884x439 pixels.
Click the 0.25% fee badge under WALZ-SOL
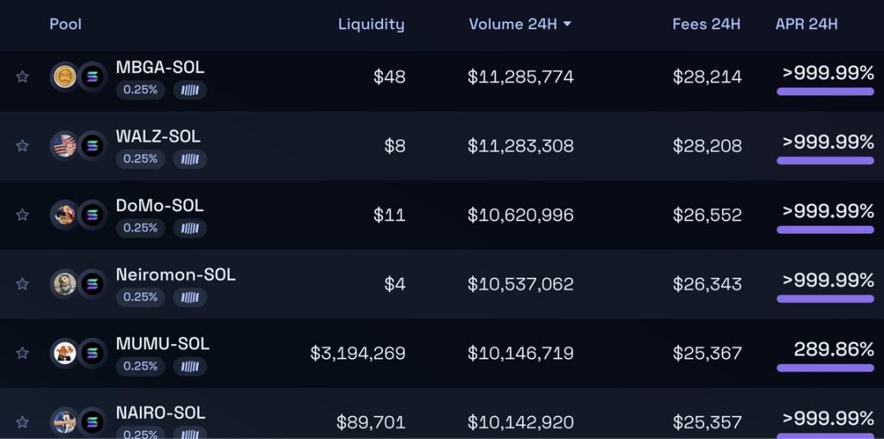click(140, 159)
